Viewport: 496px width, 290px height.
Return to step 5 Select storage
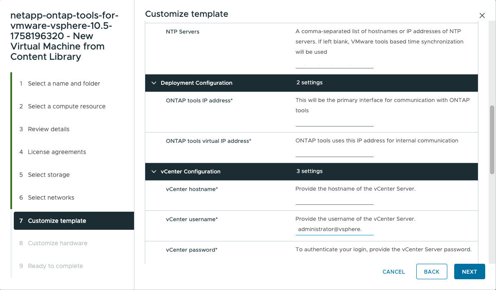[x=49, y=175]
